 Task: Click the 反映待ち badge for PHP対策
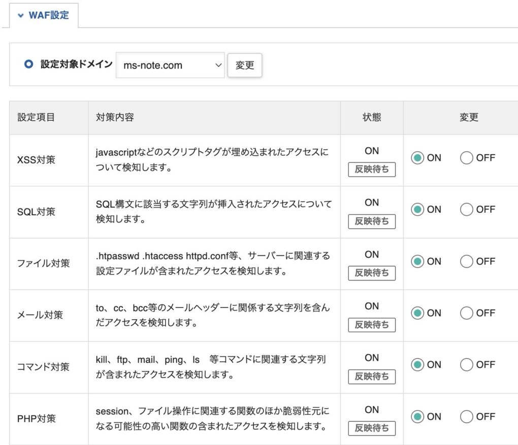pyautogui.click(x=372, y=428)
